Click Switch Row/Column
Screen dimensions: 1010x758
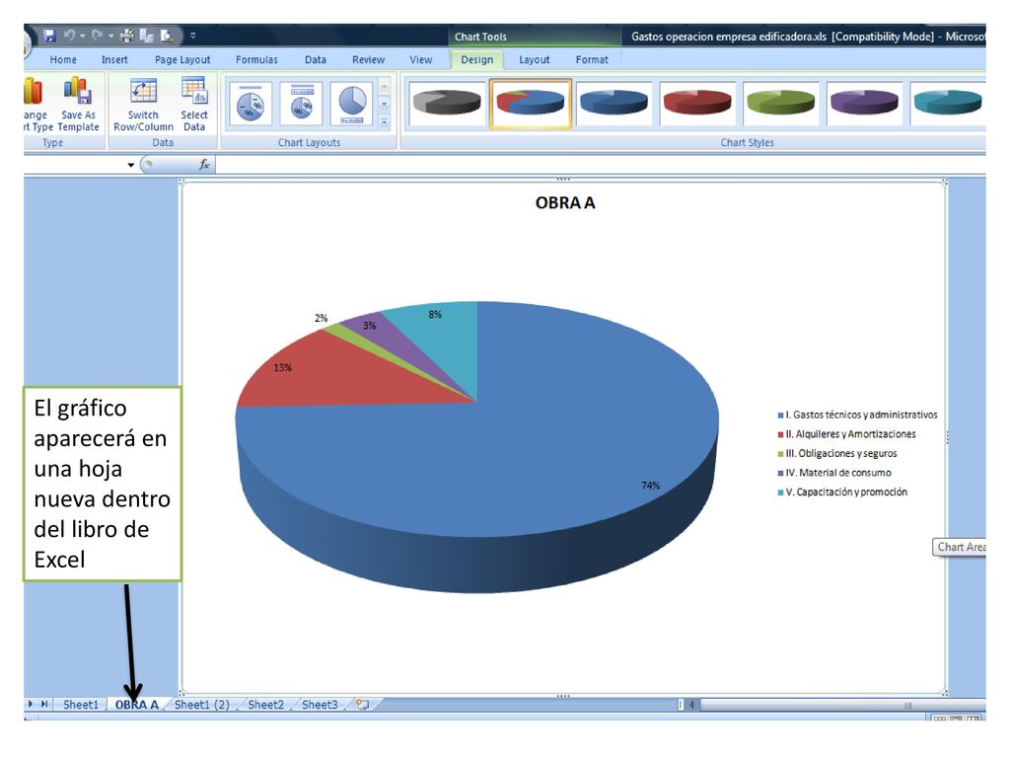(143, 103)
